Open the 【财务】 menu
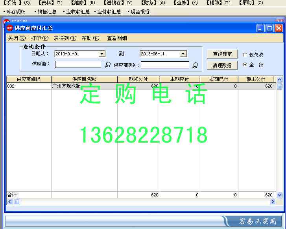Image resolution: width=286 pixels, height=229 pixels. point(153,3)
